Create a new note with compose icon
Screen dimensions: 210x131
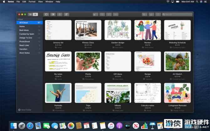66,14
